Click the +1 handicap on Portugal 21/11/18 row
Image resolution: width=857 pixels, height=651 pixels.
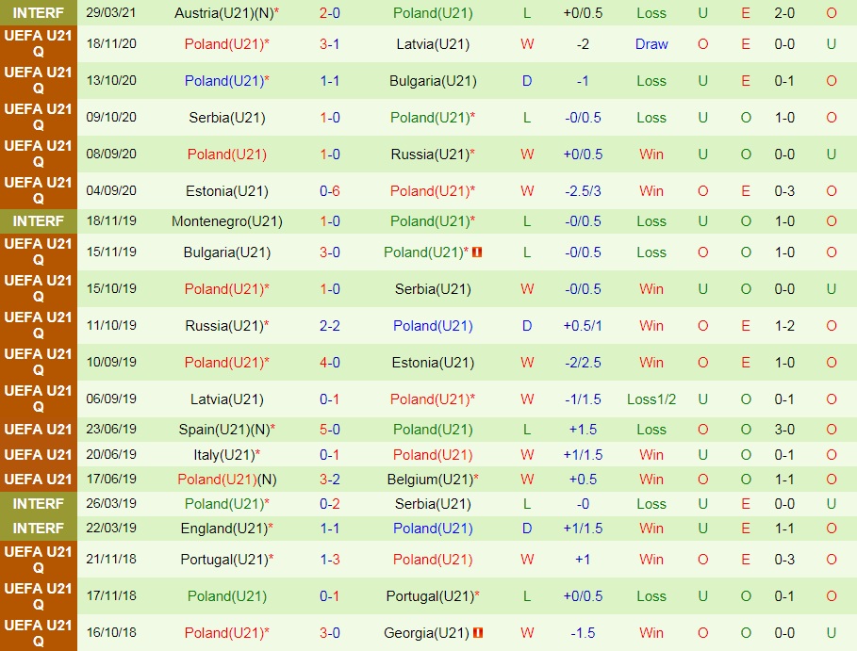pos(583,560)
